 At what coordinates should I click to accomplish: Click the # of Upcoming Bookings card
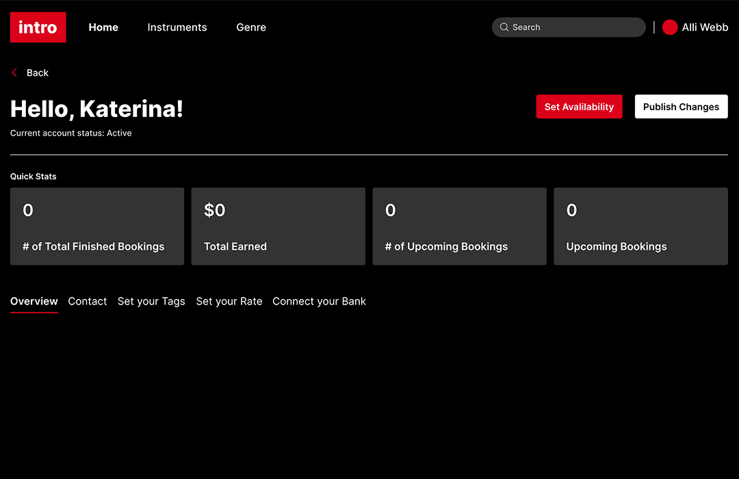tap(459, 226)
